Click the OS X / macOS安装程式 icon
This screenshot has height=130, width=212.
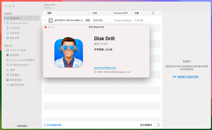pos(8,60)
